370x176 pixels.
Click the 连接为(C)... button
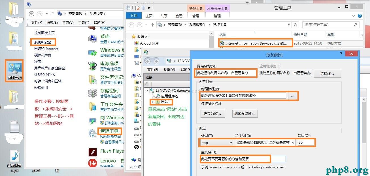(x=212, y=114)
